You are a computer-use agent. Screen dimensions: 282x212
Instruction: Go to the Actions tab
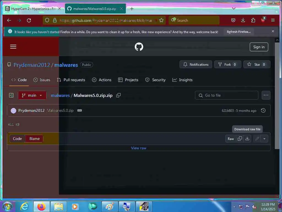pyautogui.click(x=102, y=80)
